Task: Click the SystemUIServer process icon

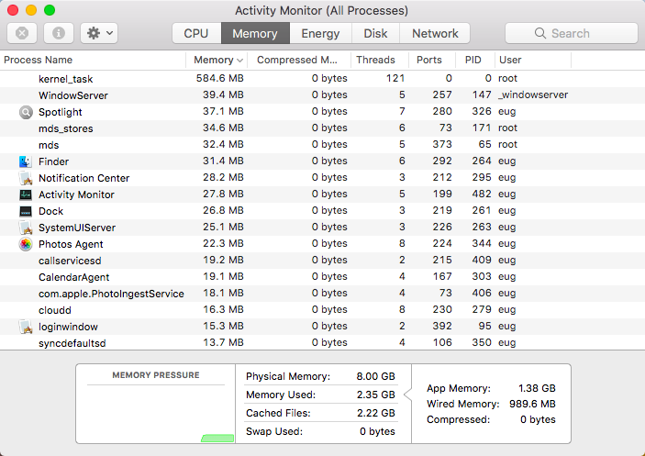Action: tap(26, 228)
